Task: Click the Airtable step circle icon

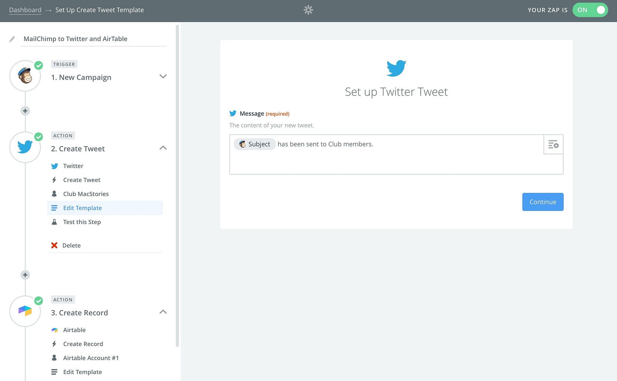Action: (x=25, y=311)
